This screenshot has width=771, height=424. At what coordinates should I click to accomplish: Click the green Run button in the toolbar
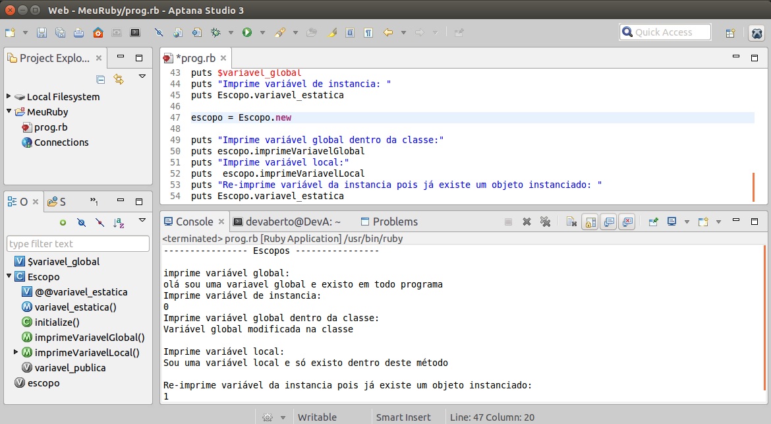click(x=247, y=32)
